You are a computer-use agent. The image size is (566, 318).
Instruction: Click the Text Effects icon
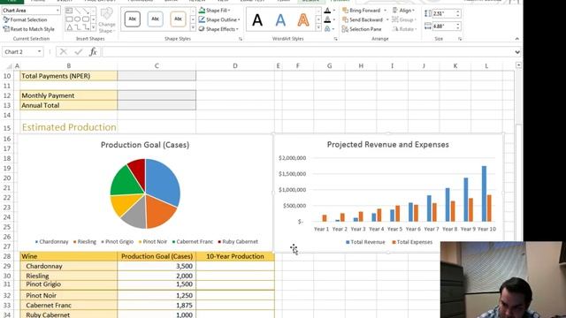coord(327,29)
